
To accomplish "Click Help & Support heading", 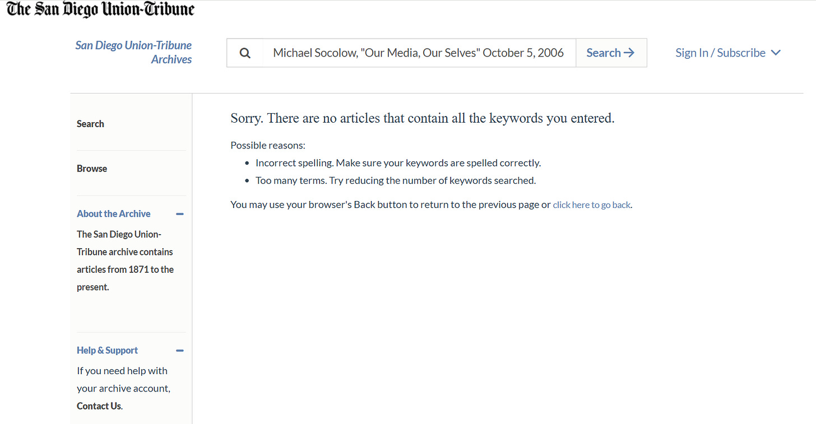I will tap(107, 350).
